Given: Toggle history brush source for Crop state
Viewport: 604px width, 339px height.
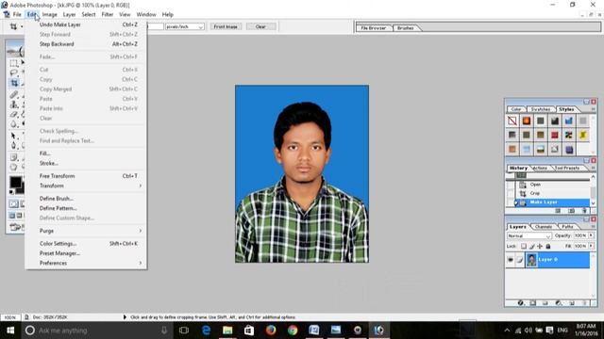Looking at the screenshot, I should 511,193.
